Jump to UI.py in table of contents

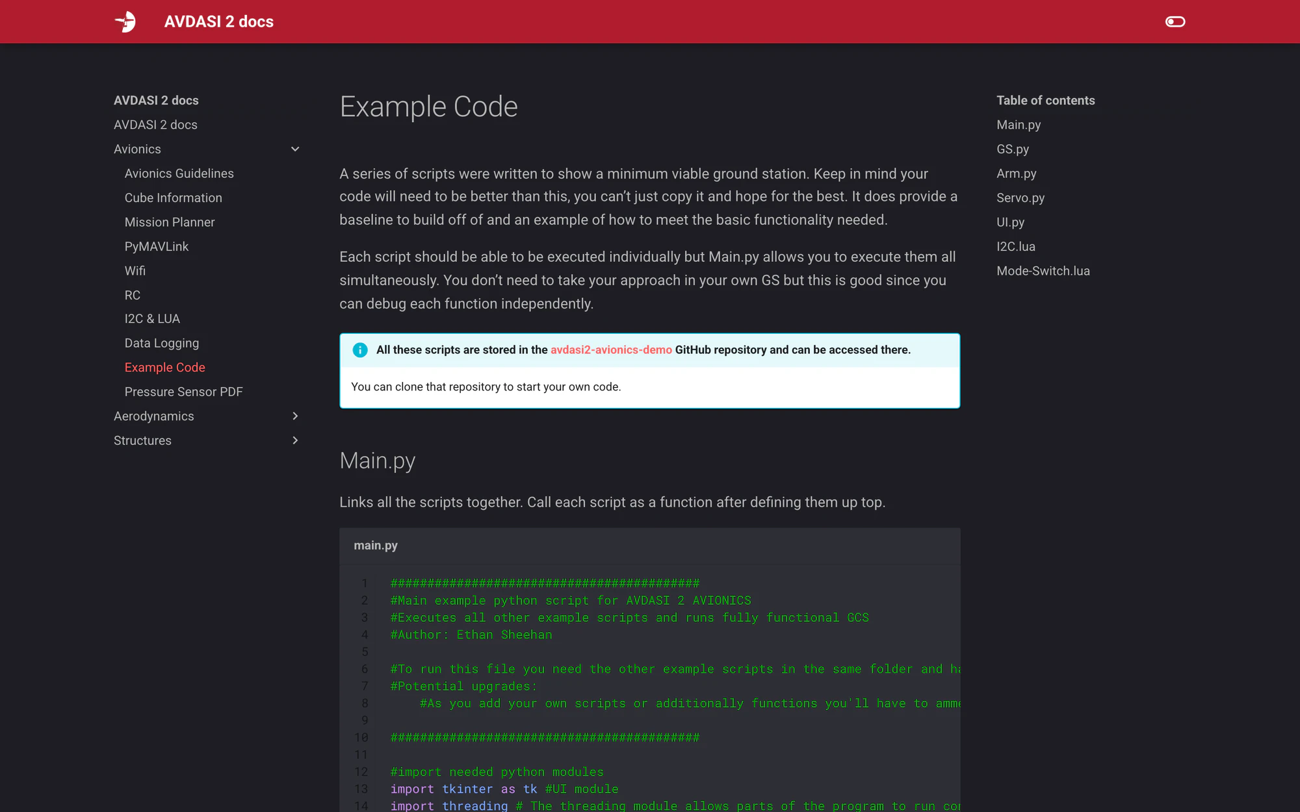(1010, 222)
